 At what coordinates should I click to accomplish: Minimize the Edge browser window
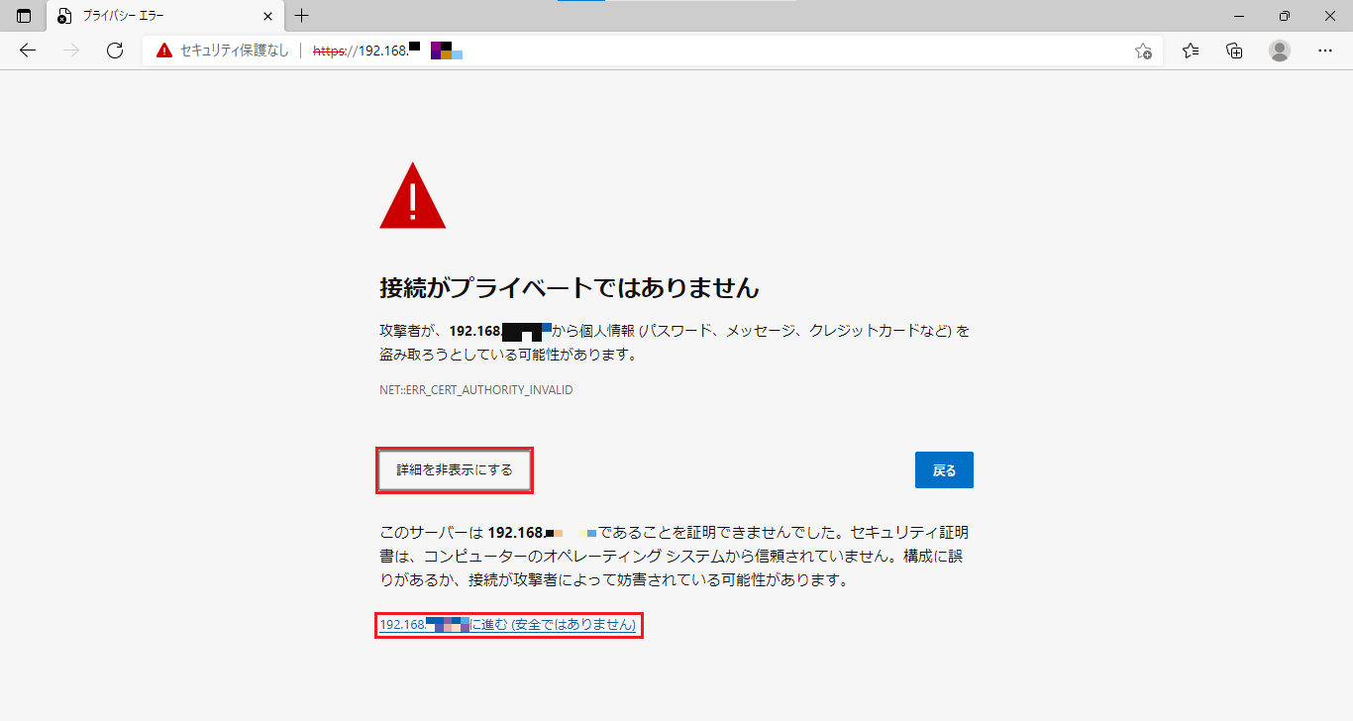1239,16
